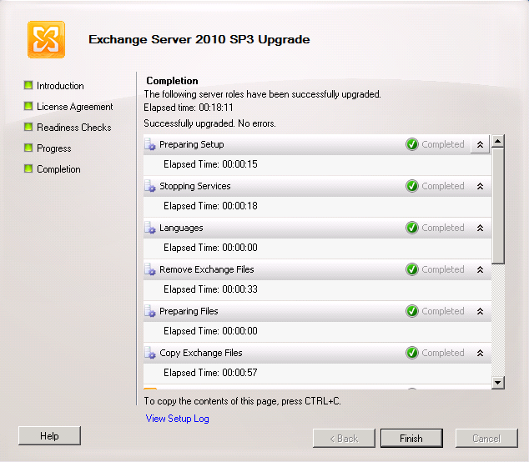Screen dimensions: 529x462
Task: Click the Languages header label
Action: coord(181,228)
